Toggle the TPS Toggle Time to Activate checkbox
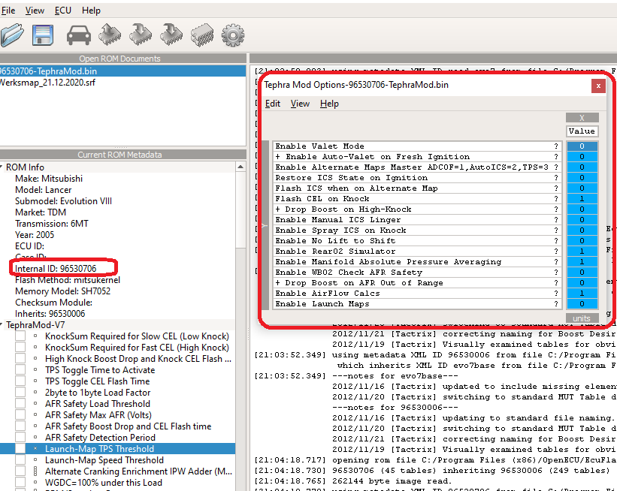617x491 pixels. [x=20, y=370]
